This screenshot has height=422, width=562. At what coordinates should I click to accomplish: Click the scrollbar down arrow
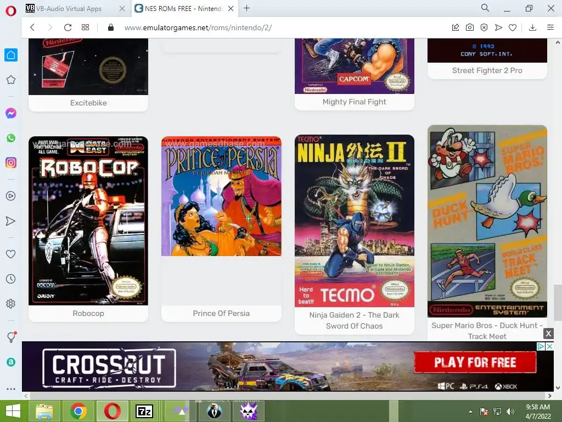click(558, 388)
